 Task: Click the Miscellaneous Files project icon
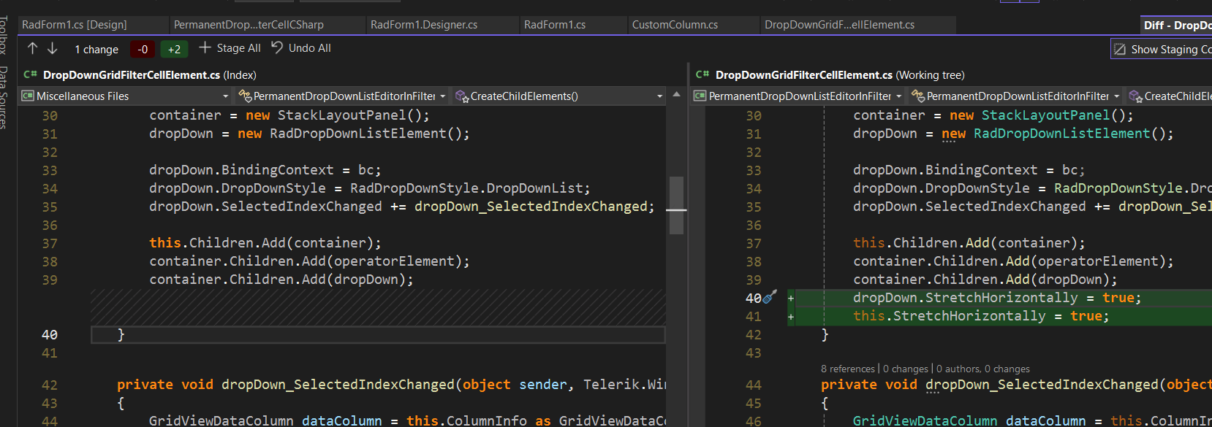(x=28, y=96)
